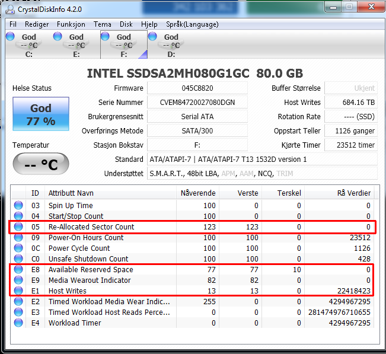Click the Rå Verdier column header
Image resolution: width=386 pixels, height=354 pixels.
339,193
